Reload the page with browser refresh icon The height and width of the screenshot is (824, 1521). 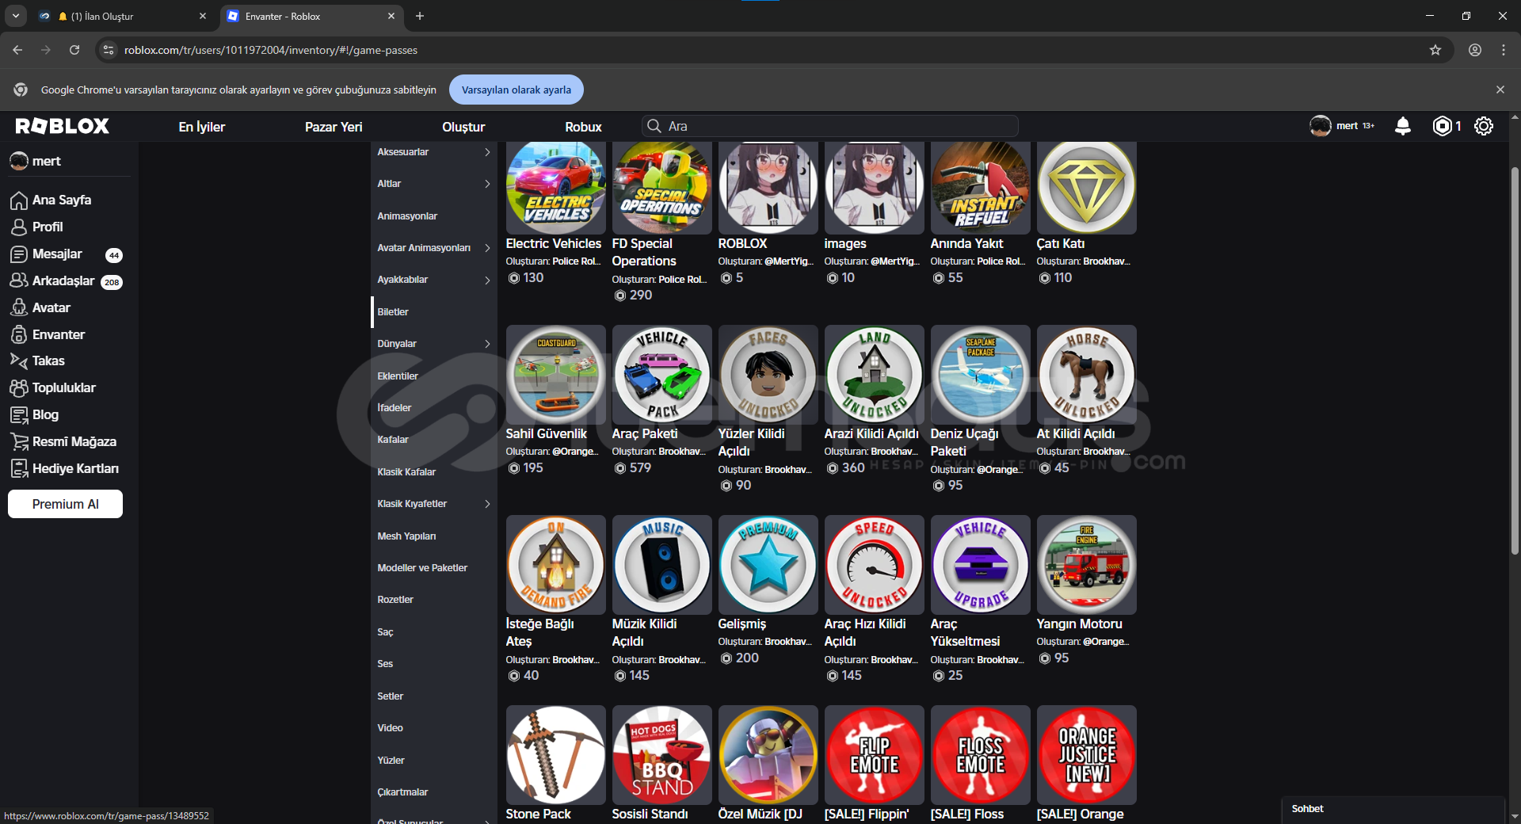click(x=74, y=50)
